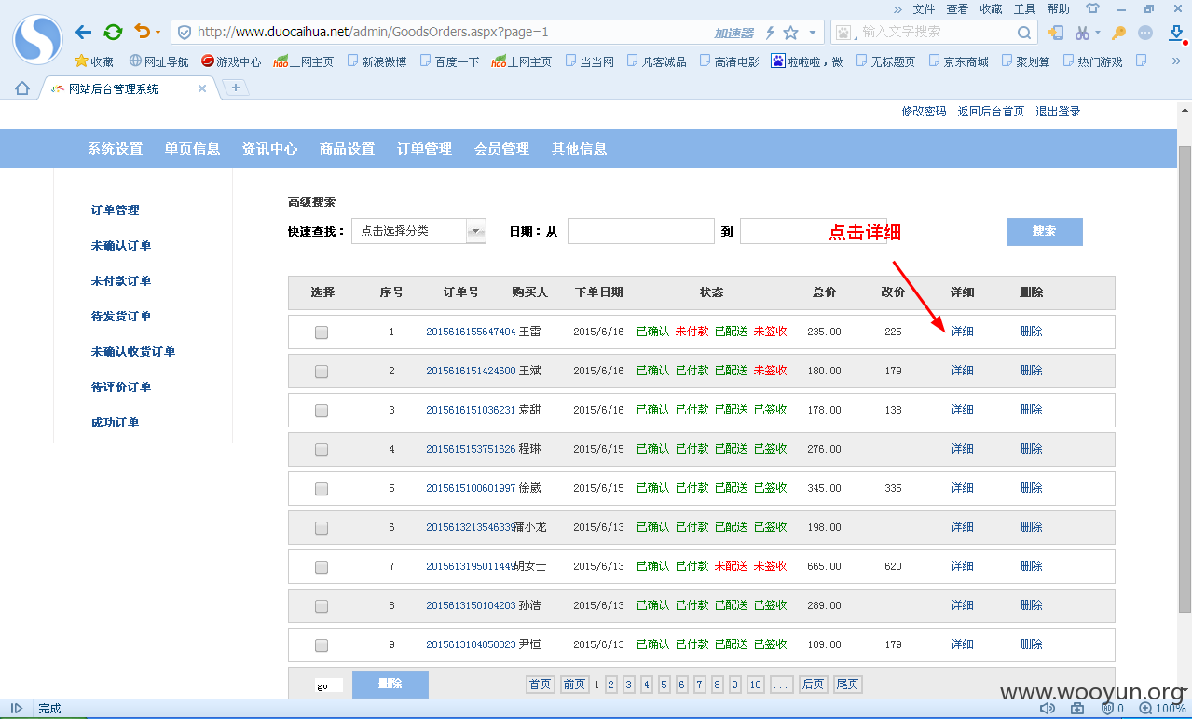Open the 网址导航 bookmark
Screen dimensions: 1192x719
point(158,61)
